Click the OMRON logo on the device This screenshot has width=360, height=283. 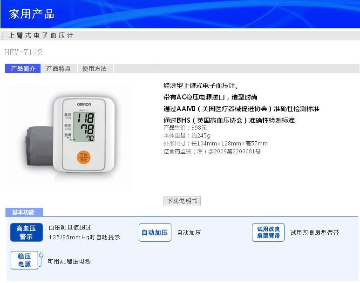pos(84,105)
